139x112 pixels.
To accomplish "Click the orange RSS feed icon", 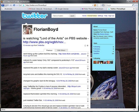I will click(95, 5).
